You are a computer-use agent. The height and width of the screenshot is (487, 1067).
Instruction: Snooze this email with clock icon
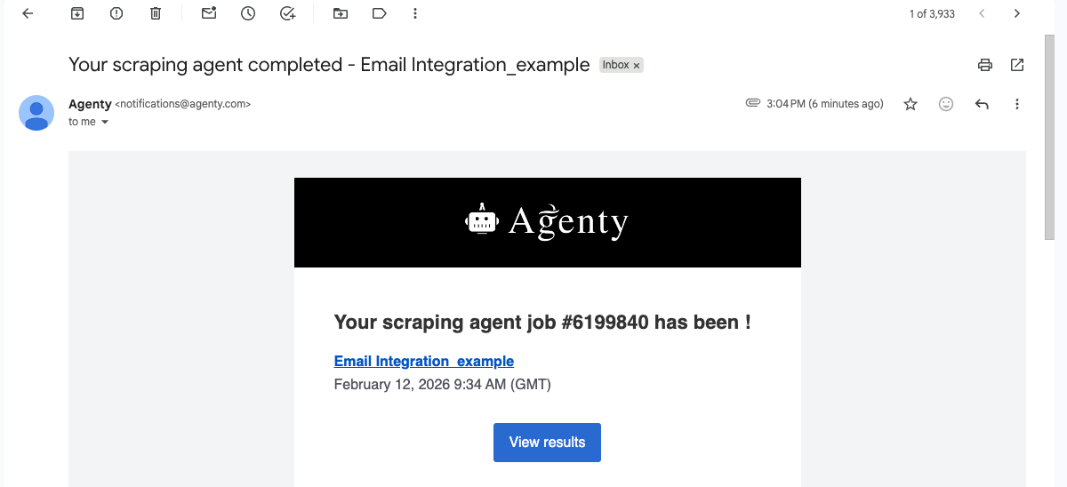pos(248,13)
